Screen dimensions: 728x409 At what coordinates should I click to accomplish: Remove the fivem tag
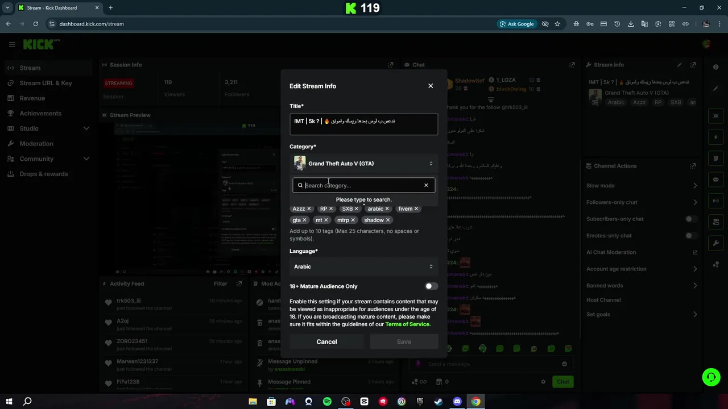click(416, 209)
